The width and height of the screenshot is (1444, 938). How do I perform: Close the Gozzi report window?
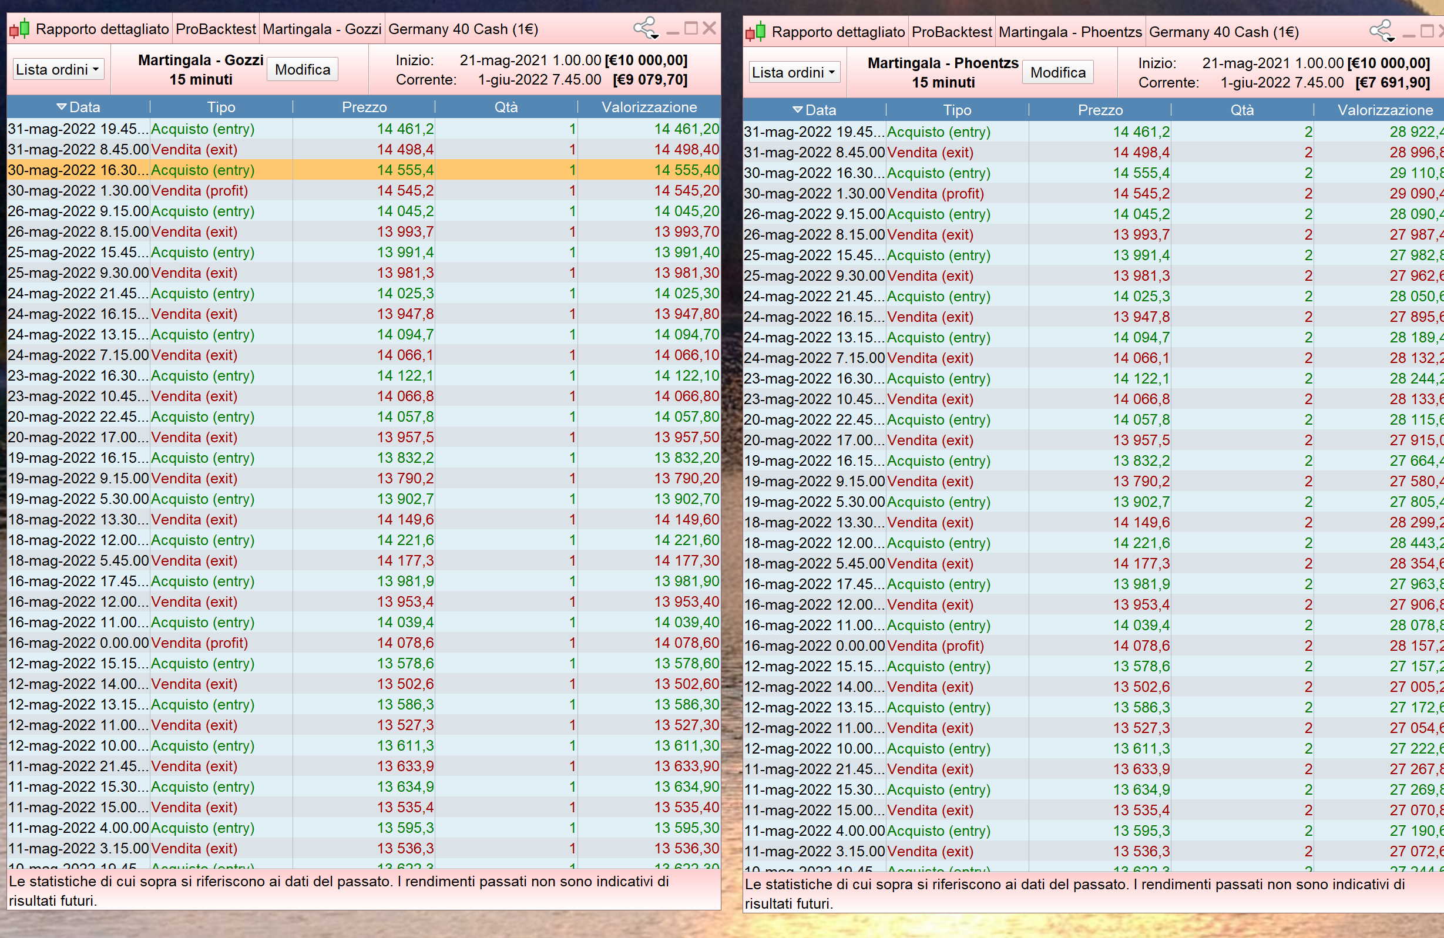click(709, 29)
